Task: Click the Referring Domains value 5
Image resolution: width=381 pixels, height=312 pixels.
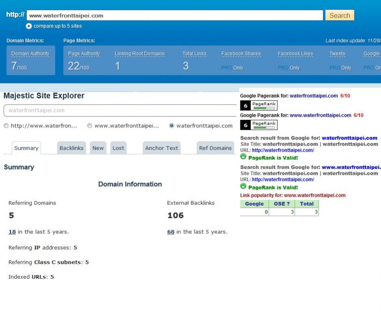Action: point(11,215)
